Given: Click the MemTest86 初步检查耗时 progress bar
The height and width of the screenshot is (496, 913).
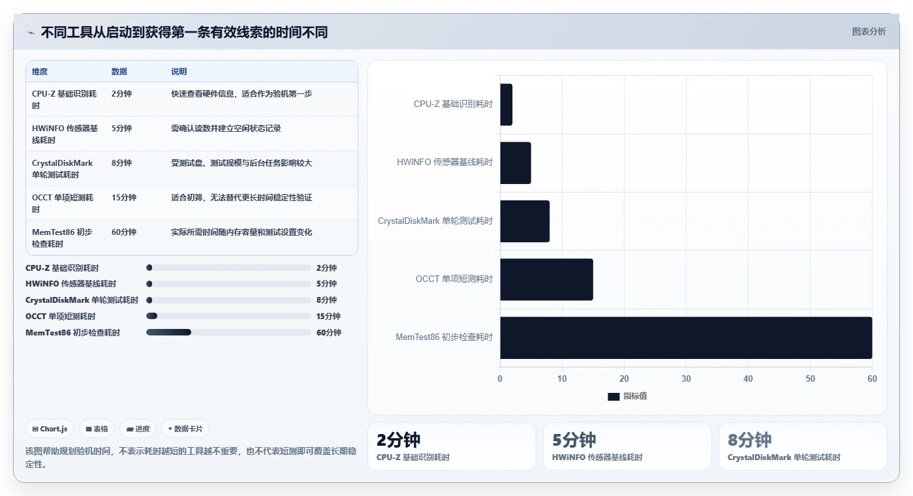Looking at the screenshot, I should tap(228, 332).
